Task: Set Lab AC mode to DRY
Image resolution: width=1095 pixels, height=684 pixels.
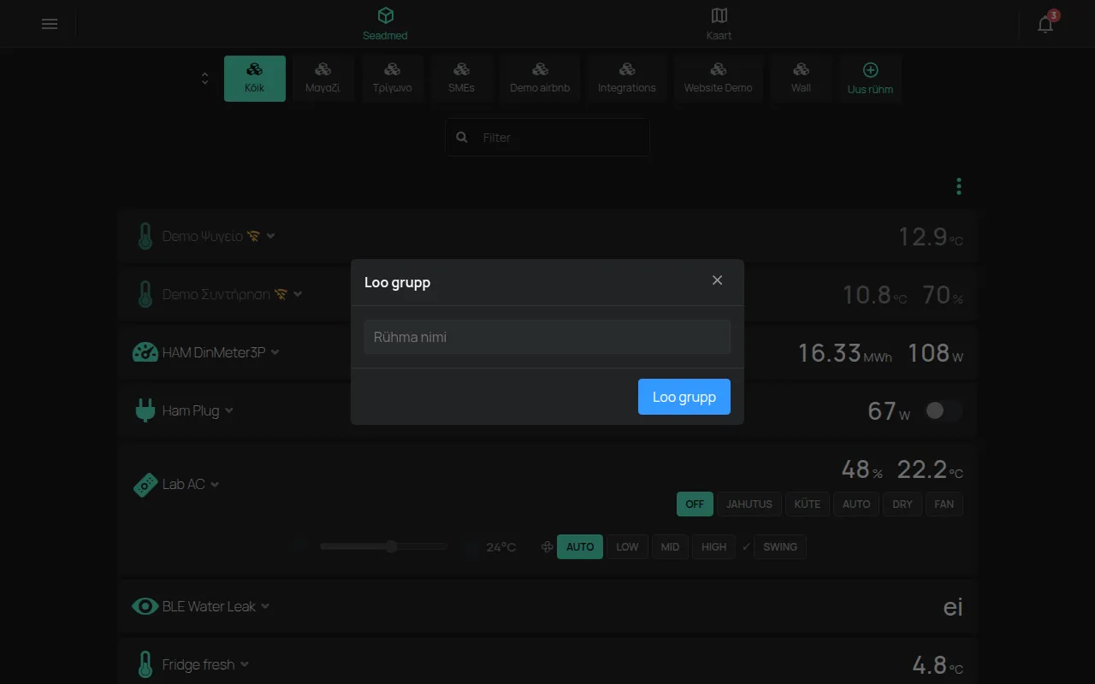Action: [x=903, y=504]
